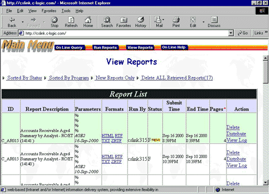
Task: Open TXT format for report 14141
Action: coord(106,141)
